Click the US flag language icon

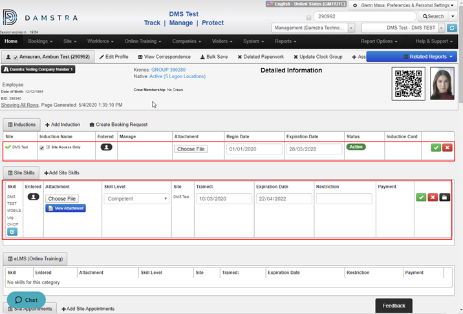270,4
